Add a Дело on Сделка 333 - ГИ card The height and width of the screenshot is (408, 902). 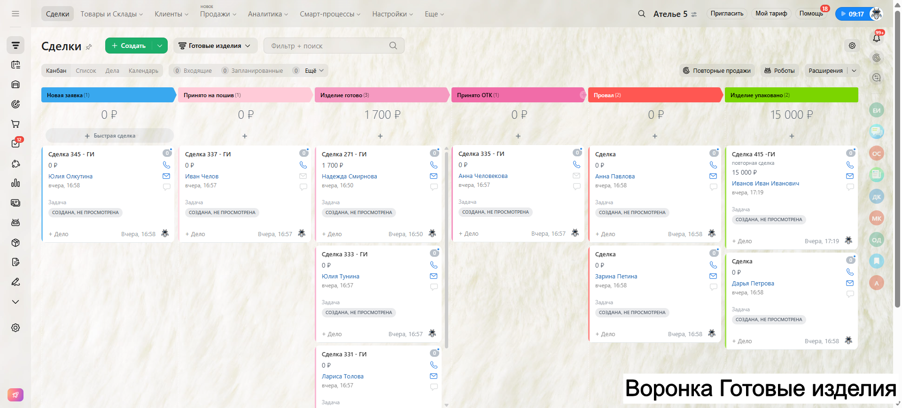pyautogui.click(x=332, y=334)
